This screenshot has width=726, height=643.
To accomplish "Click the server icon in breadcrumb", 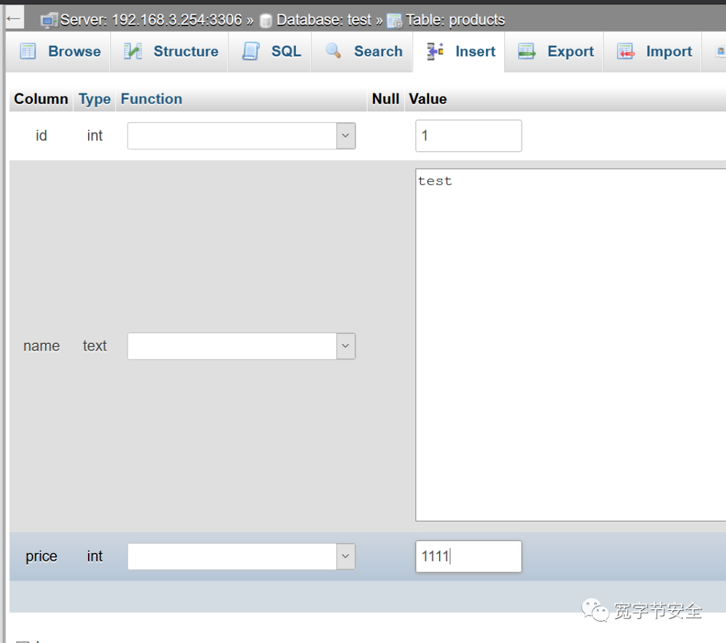I will pyautogui.click(x=48, y=20).
